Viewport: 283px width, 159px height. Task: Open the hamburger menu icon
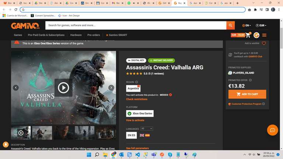coord(264,35)
